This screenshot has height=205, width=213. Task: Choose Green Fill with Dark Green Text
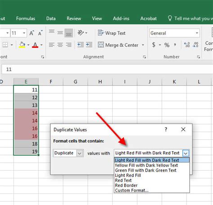(x=152, y=170)
